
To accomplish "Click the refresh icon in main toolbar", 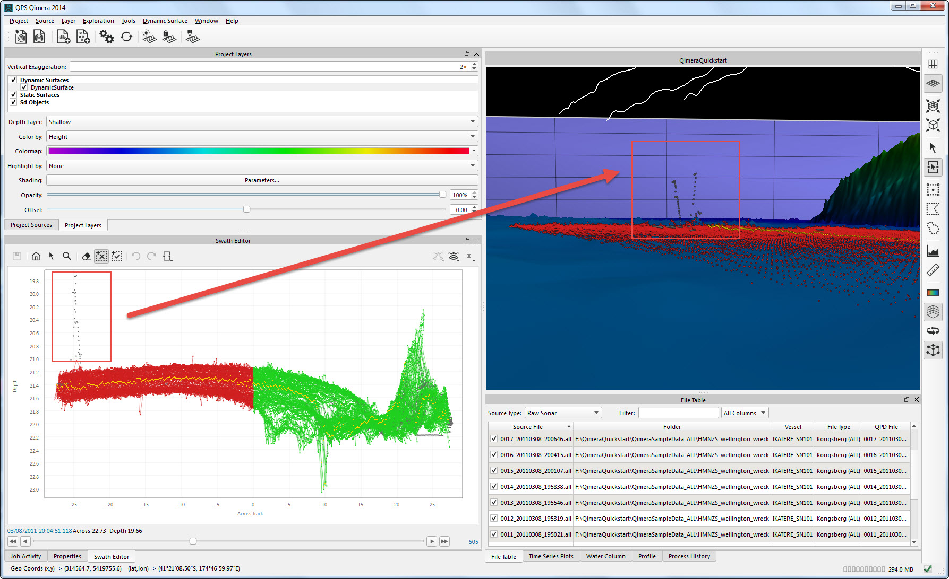I will click(126, 37).
